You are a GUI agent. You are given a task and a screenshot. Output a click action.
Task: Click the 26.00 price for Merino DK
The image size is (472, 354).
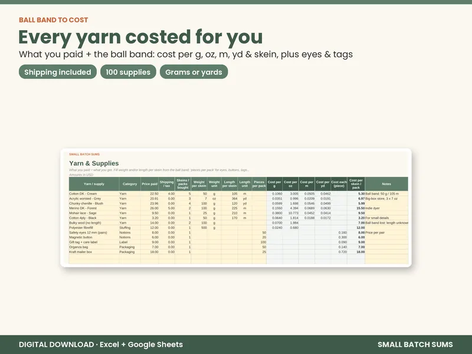(150, 208)
